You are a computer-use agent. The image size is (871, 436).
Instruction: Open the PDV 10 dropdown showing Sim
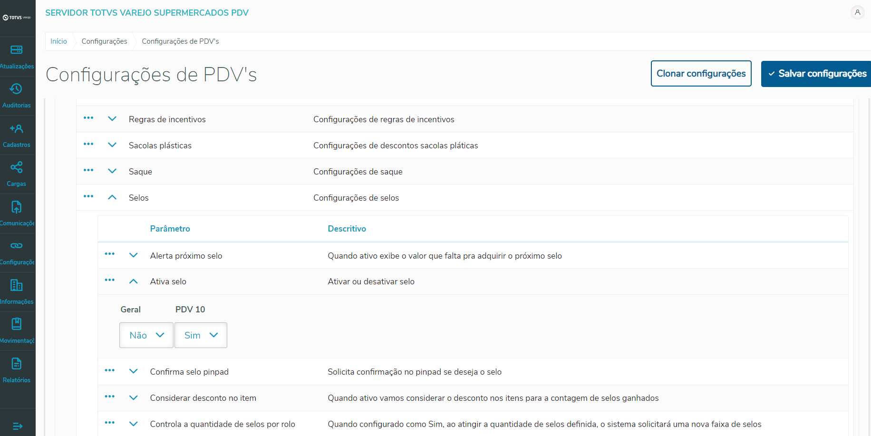201,335
